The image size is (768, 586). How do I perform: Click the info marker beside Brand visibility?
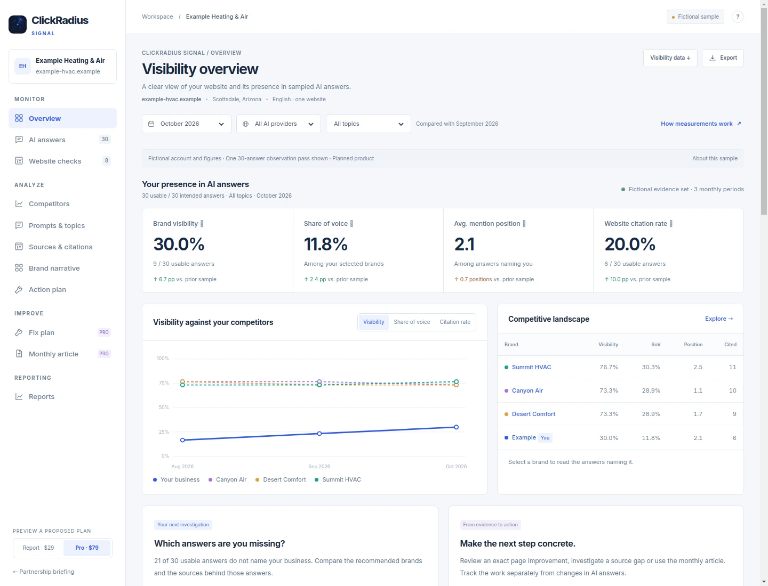pos(202,224)
